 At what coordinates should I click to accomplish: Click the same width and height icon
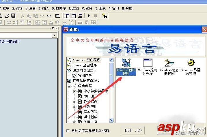93,22
